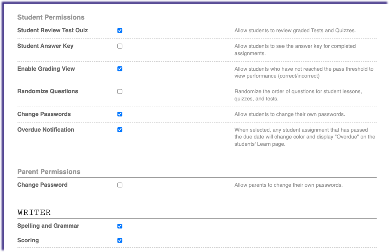Uncheck Change Passwords for students
Screen dimensions: 389x252
point(120,114)
